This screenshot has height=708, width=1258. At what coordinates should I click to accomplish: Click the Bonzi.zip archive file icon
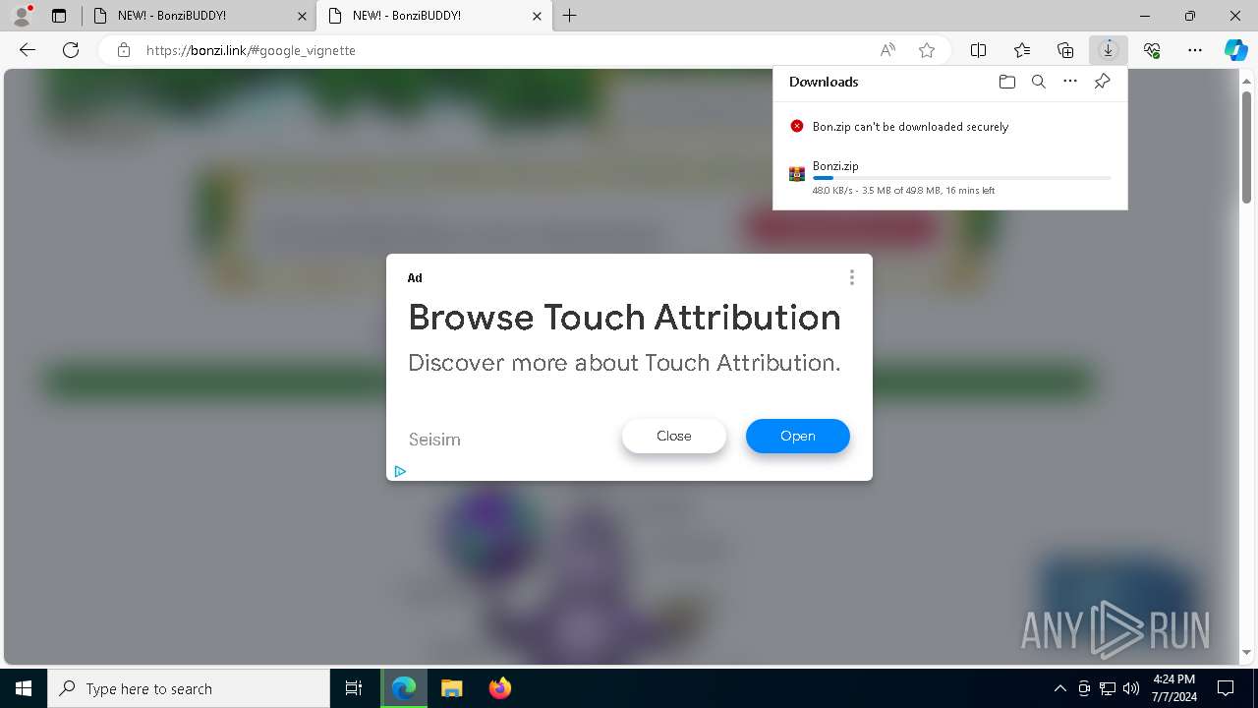[797, 174]
